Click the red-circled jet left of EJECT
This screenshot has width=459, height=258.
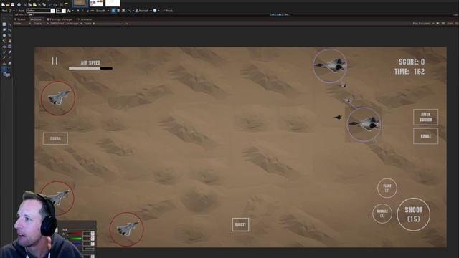coord(126,229)
